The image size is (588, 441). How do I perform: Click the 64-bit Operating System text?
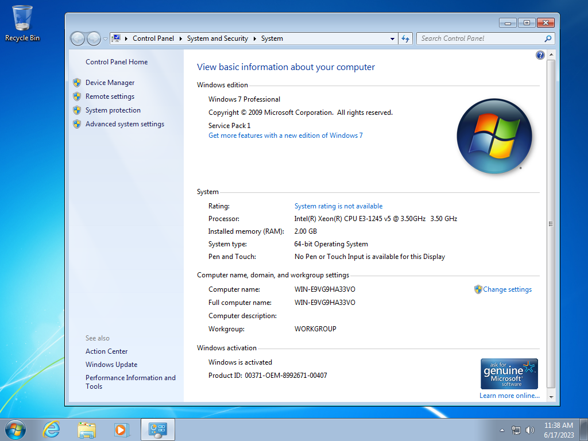[331, 244]
